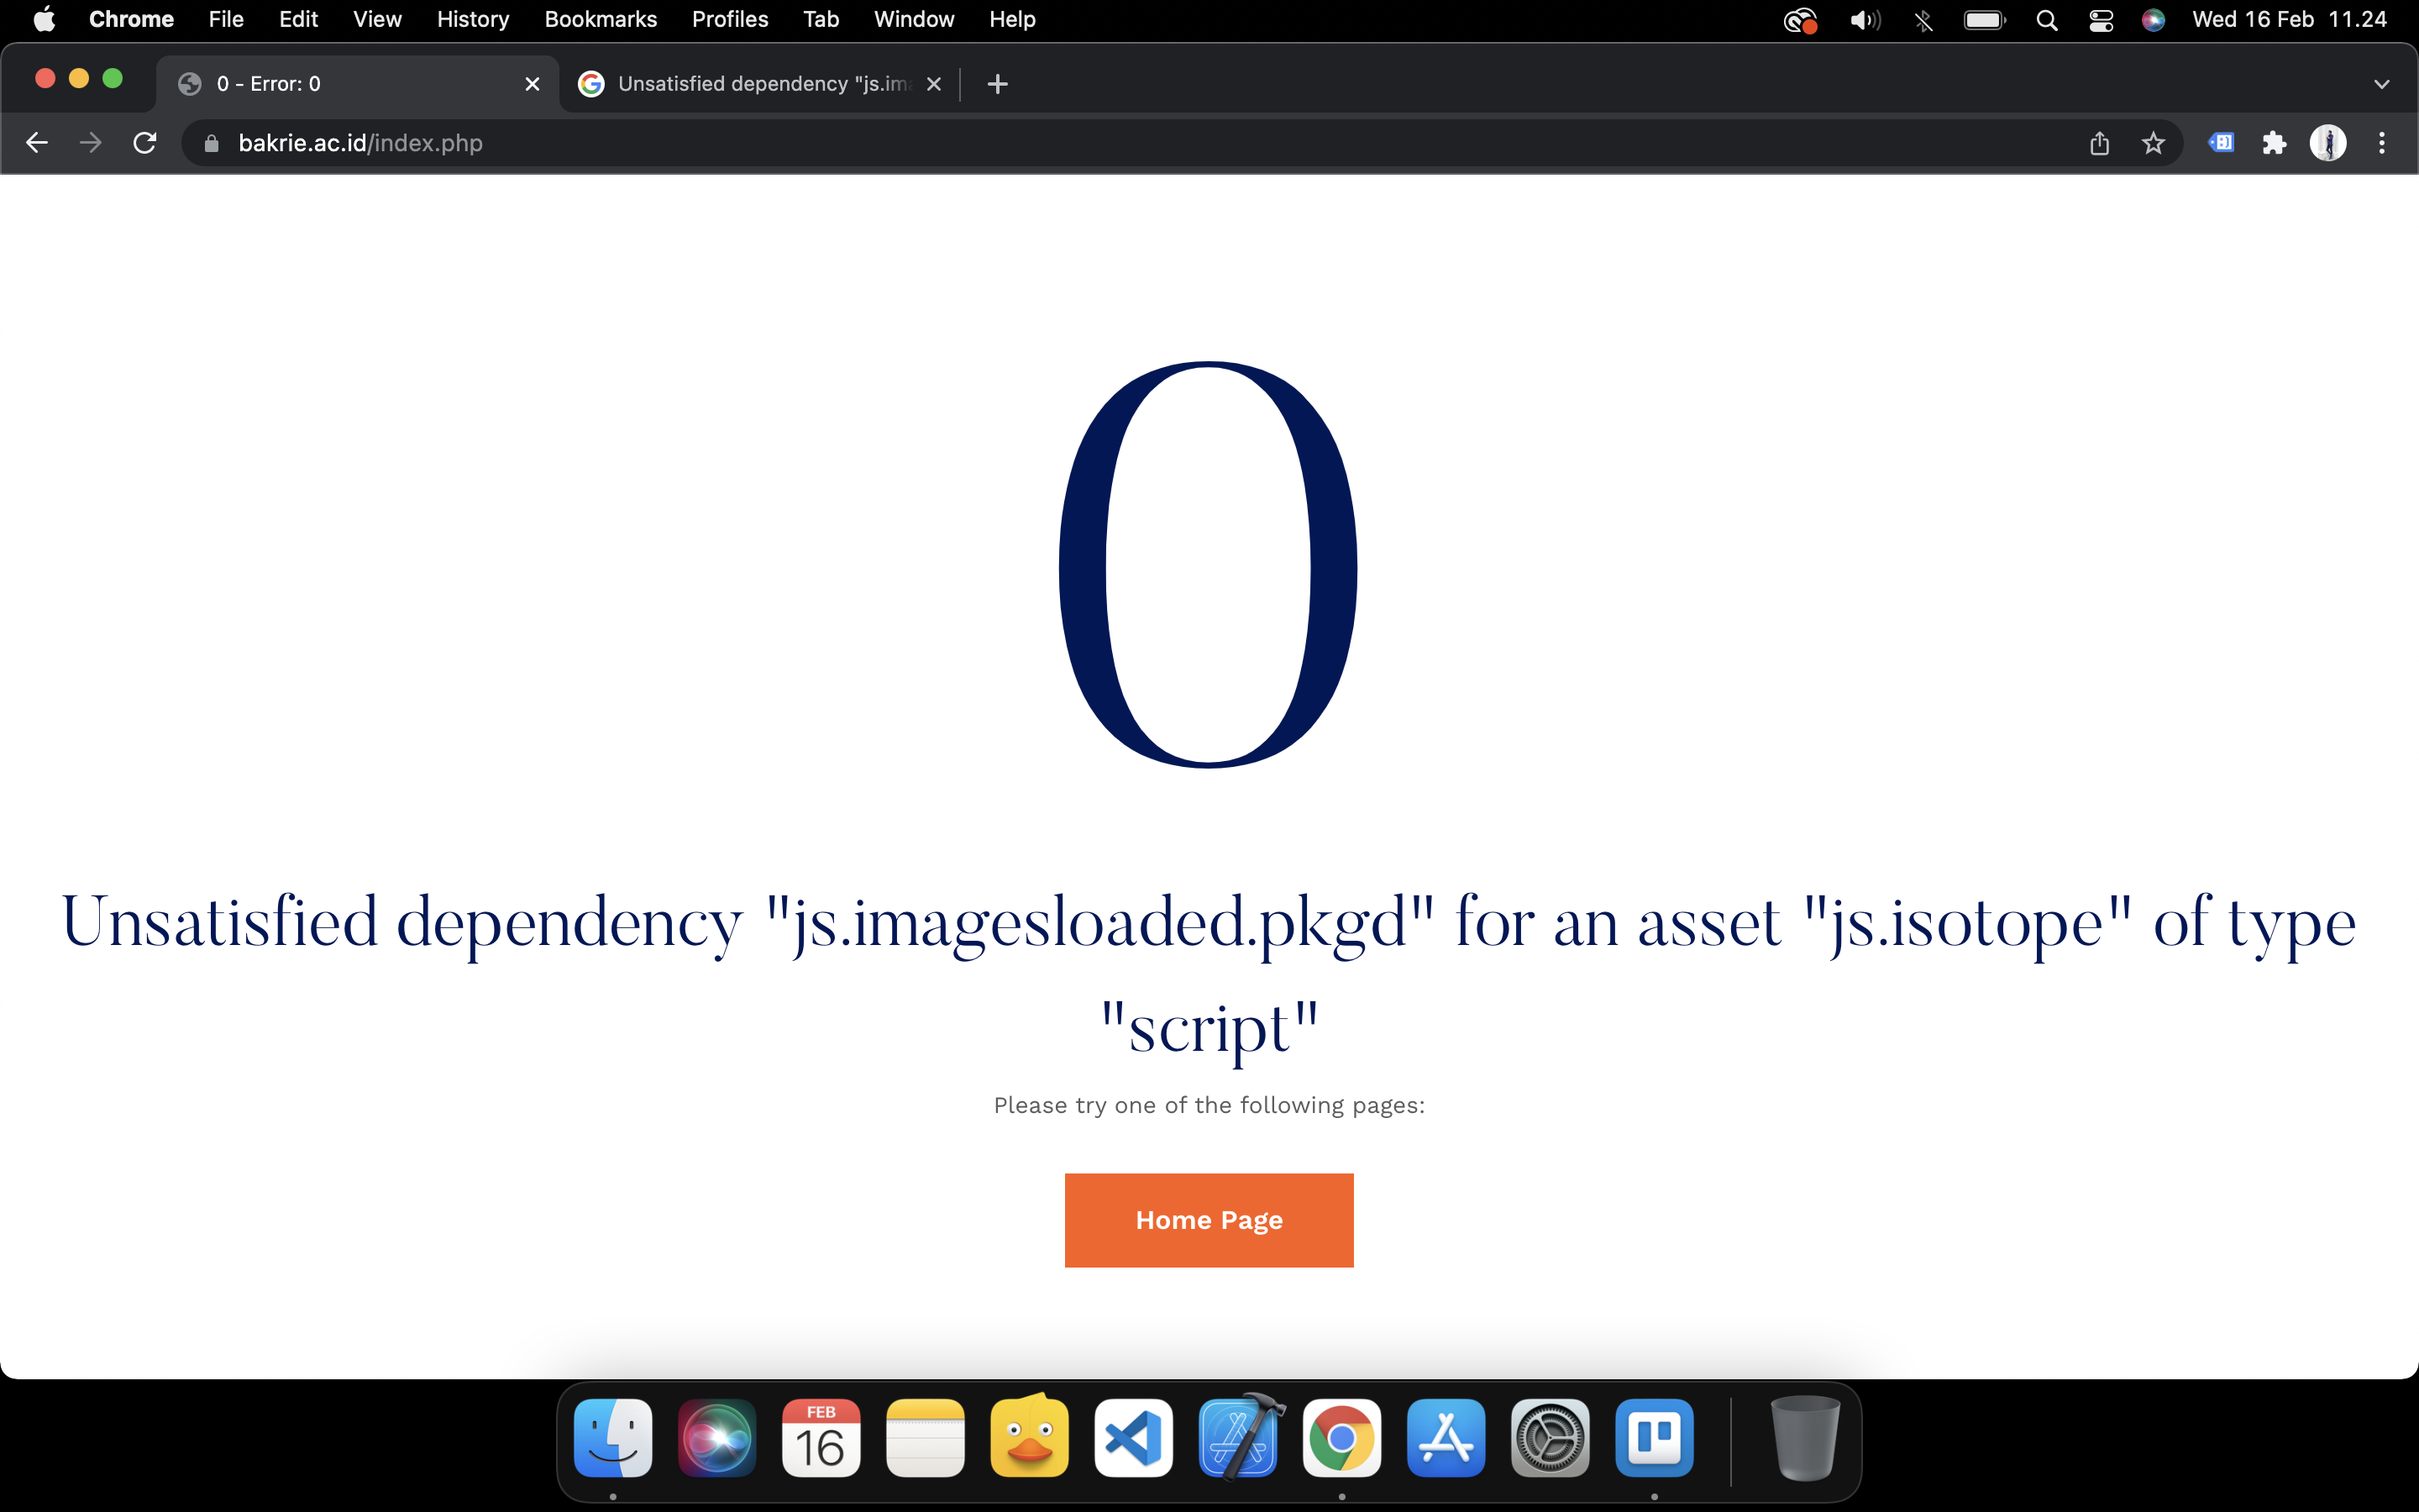Click the browser back arrow
This screenshot has height=1512, width=2419.
click(37, 143)
